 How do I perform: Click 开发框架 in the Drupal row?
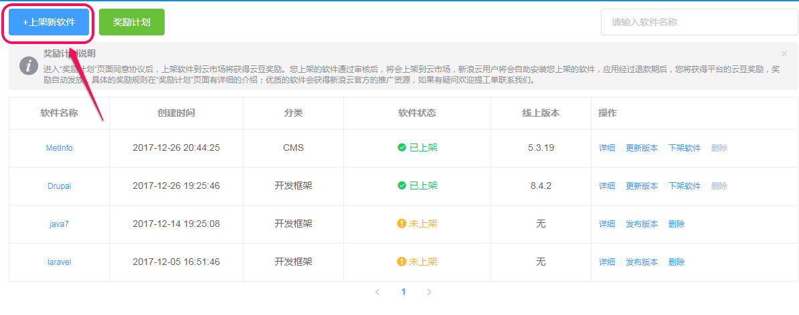(x=294, y=186)
